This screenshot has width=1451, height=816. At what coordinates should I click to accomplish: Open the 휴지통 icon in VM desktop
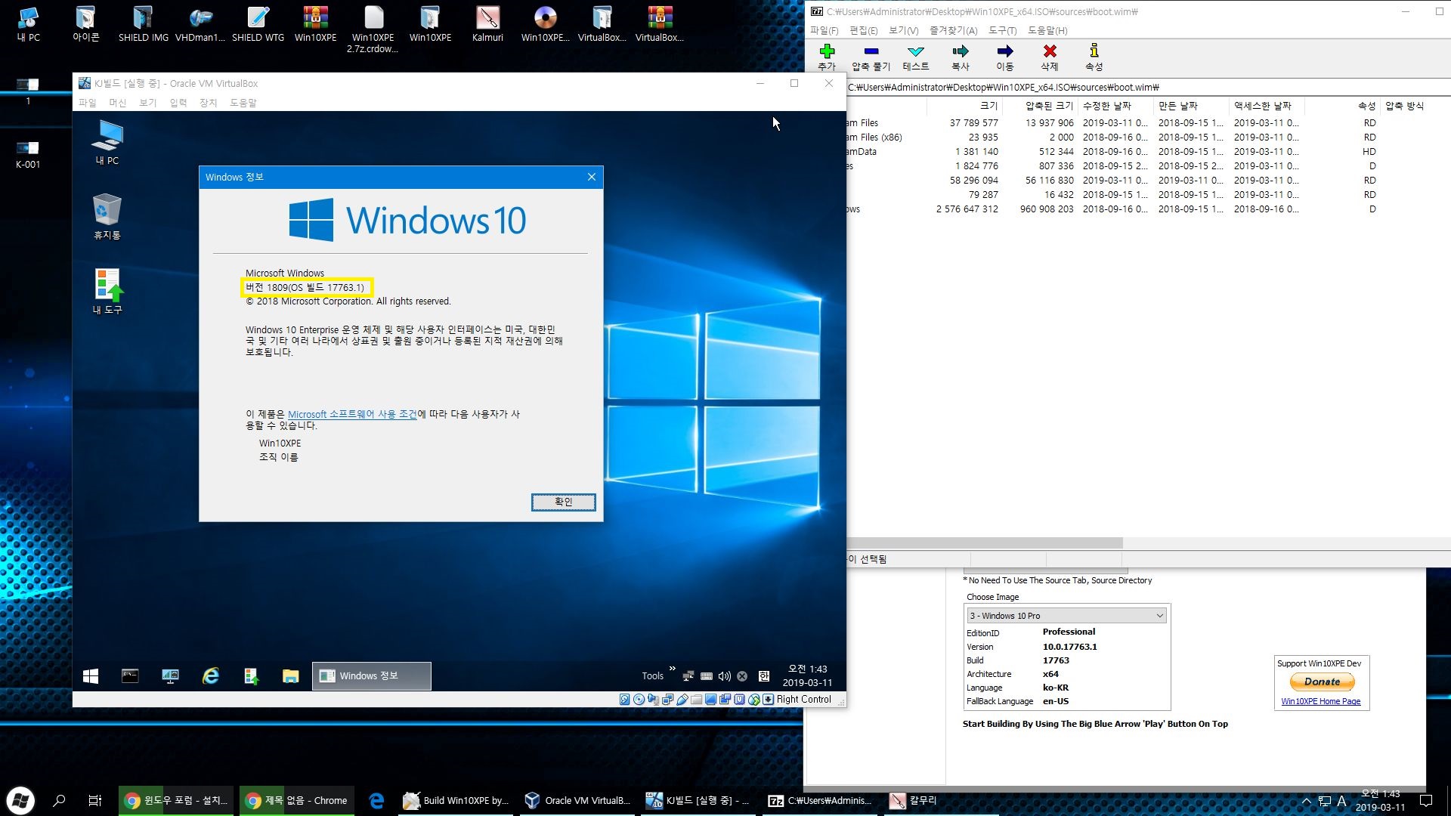(107, 217)
